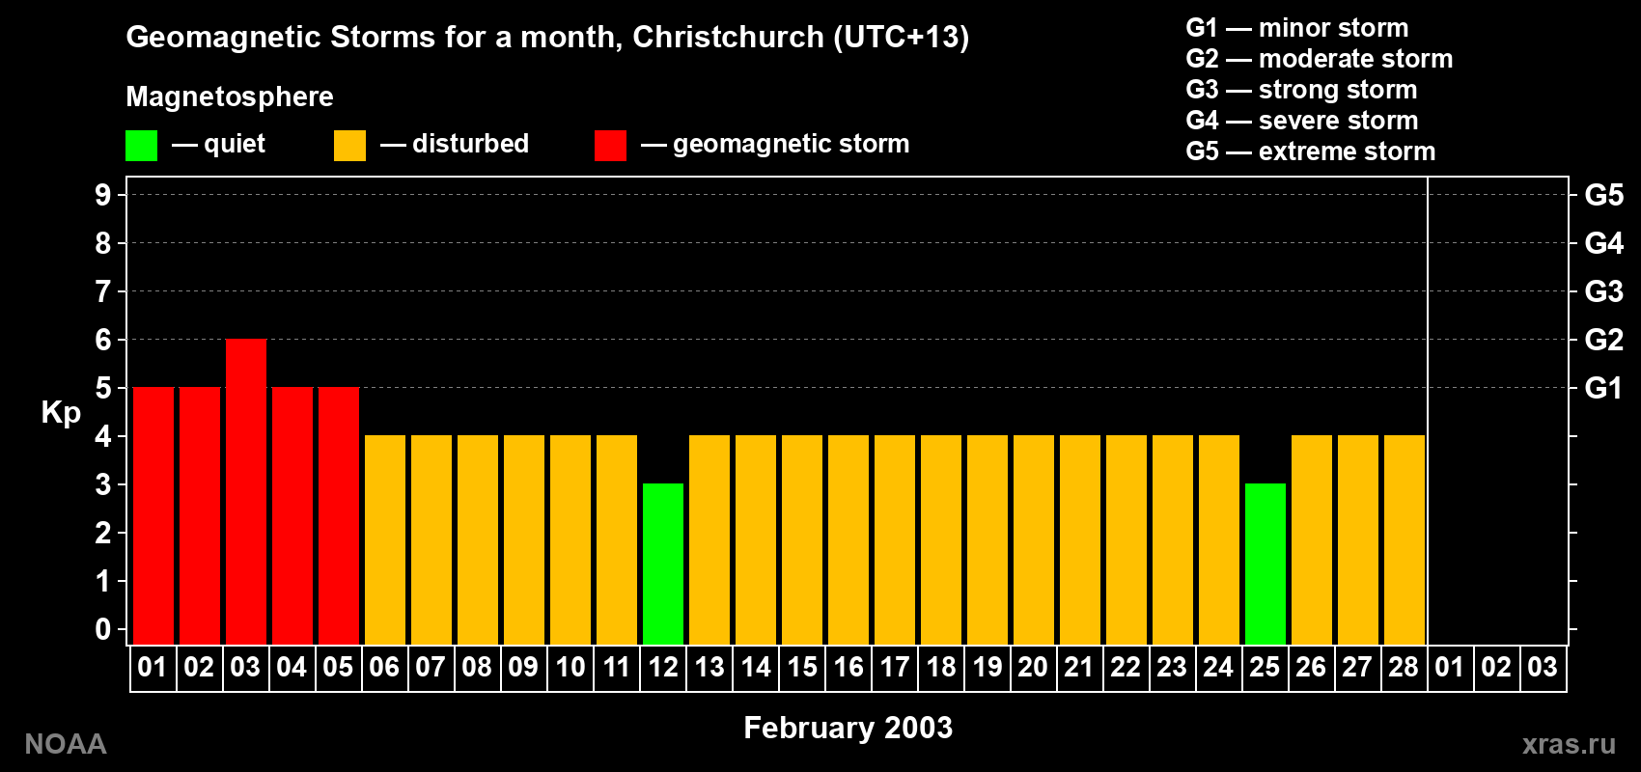Click the date label 25 on axis

coord(1265,667)
